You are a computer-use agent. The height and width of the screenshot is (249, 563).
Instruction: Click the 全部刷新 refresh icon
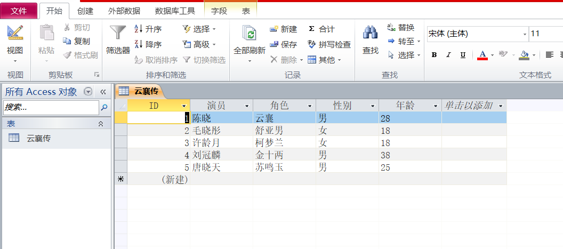tap(248, 33)
